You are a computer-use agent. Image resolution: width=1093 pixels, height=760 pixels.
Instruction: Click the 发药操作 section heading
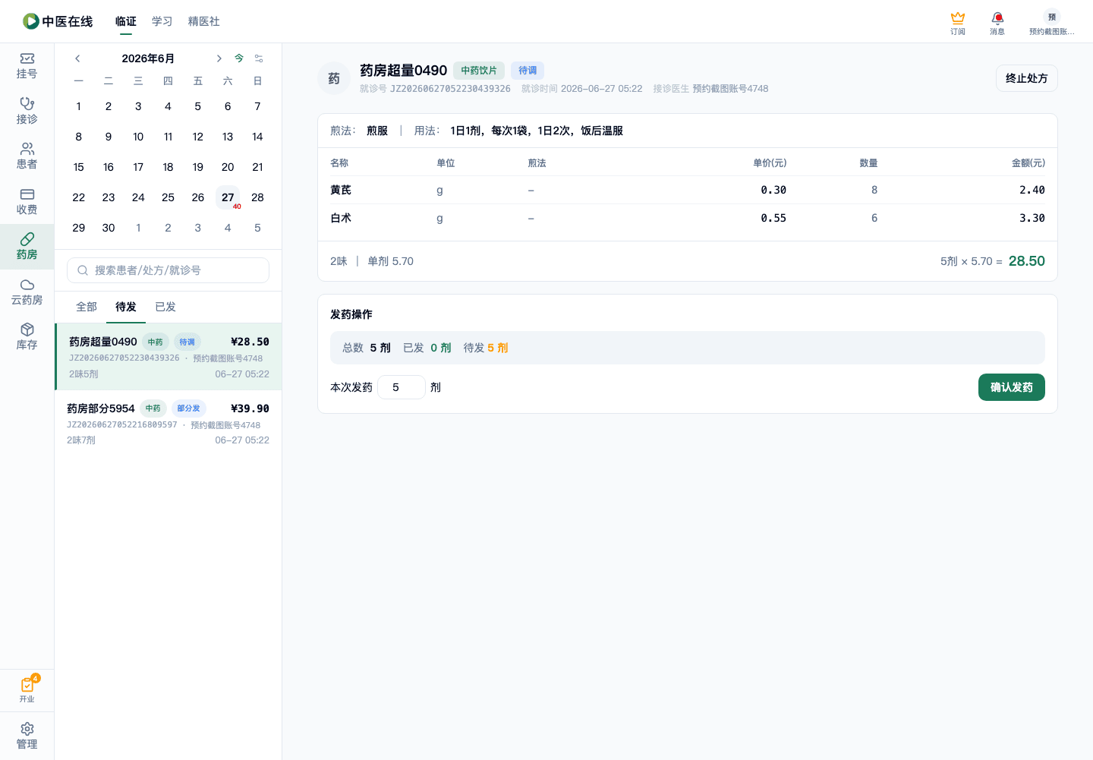coord(351,314)
